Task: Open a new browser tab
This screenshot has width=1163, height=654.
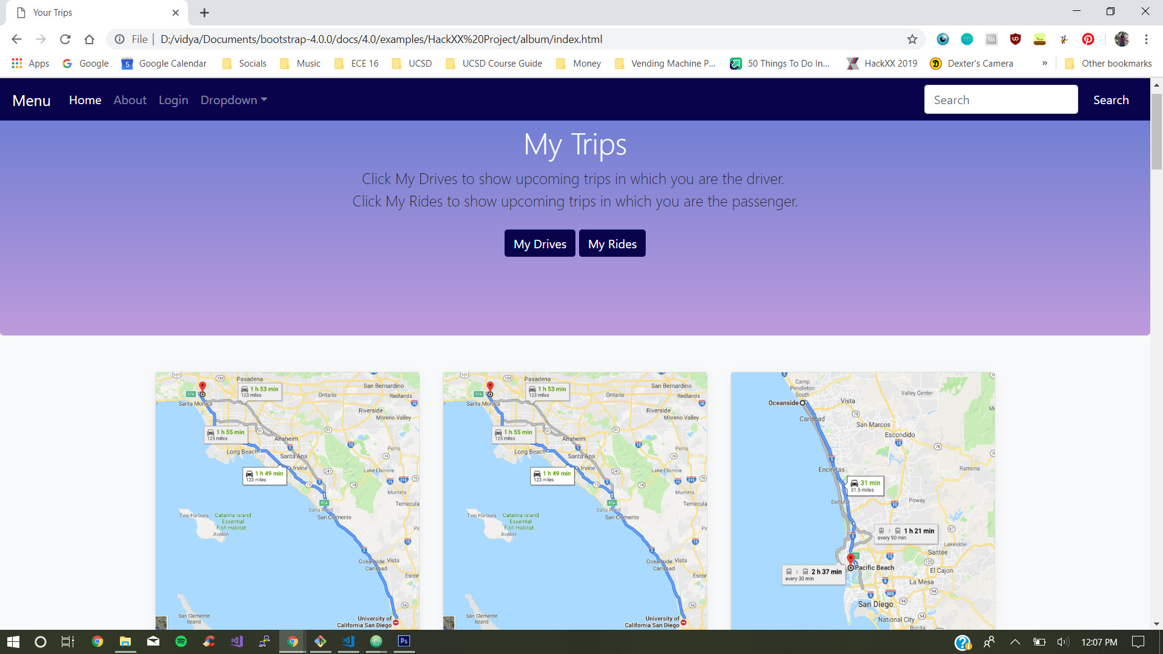Action: tap(204, 13)
